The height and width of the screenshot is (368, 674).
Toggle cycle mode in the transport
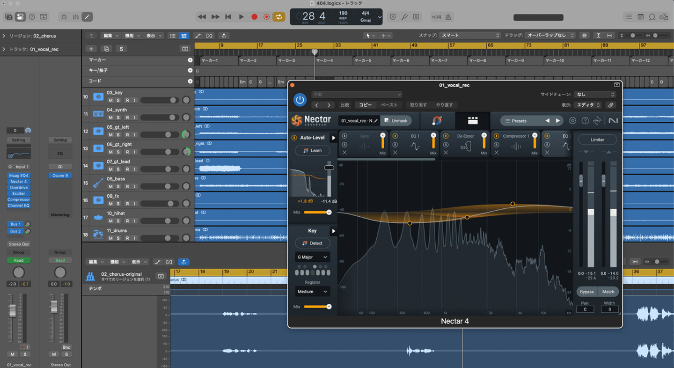point(278,17)
